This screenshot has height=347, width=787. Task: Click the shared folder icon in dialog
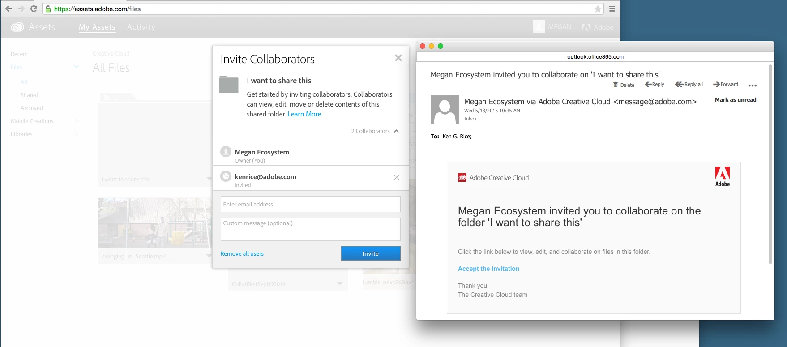[229, 84]
